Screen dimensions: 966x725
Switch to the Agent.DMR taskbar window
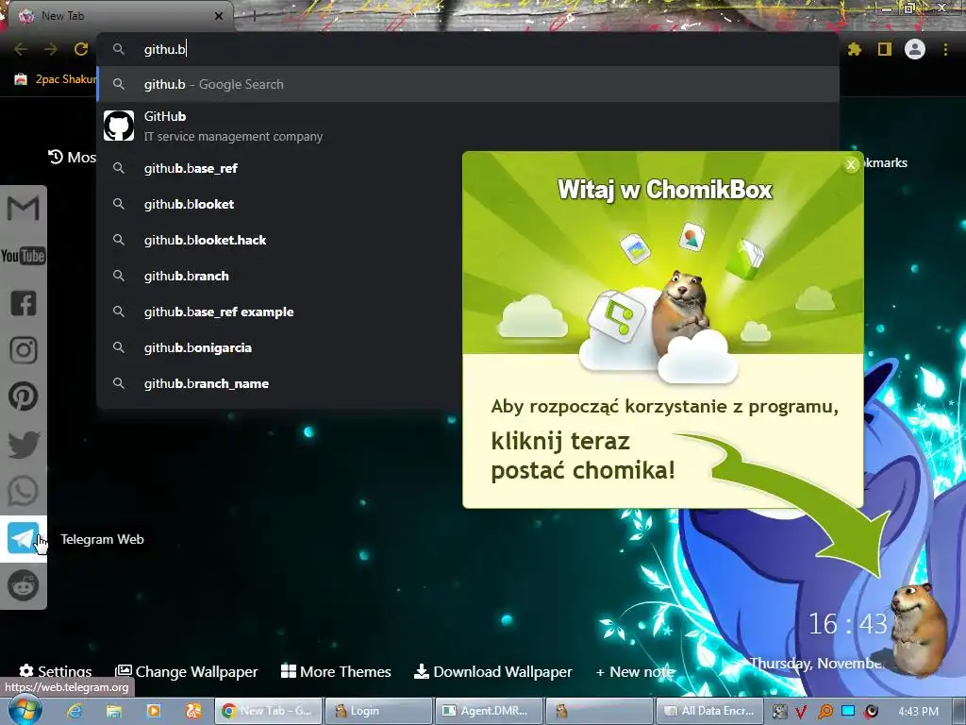(x=489, y=711)
